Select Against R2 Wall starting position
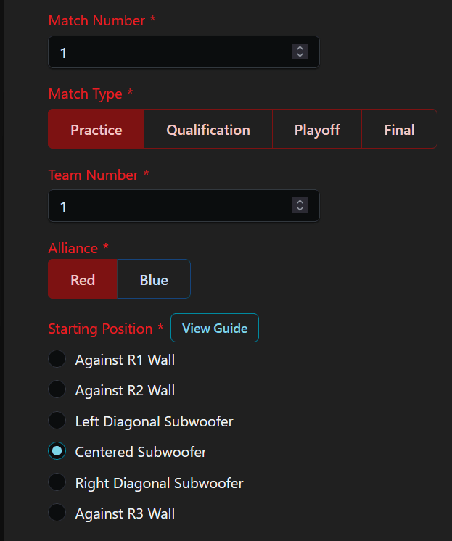Image resolution: width=452 pixels, height=541 pixels. click(57, 389)
